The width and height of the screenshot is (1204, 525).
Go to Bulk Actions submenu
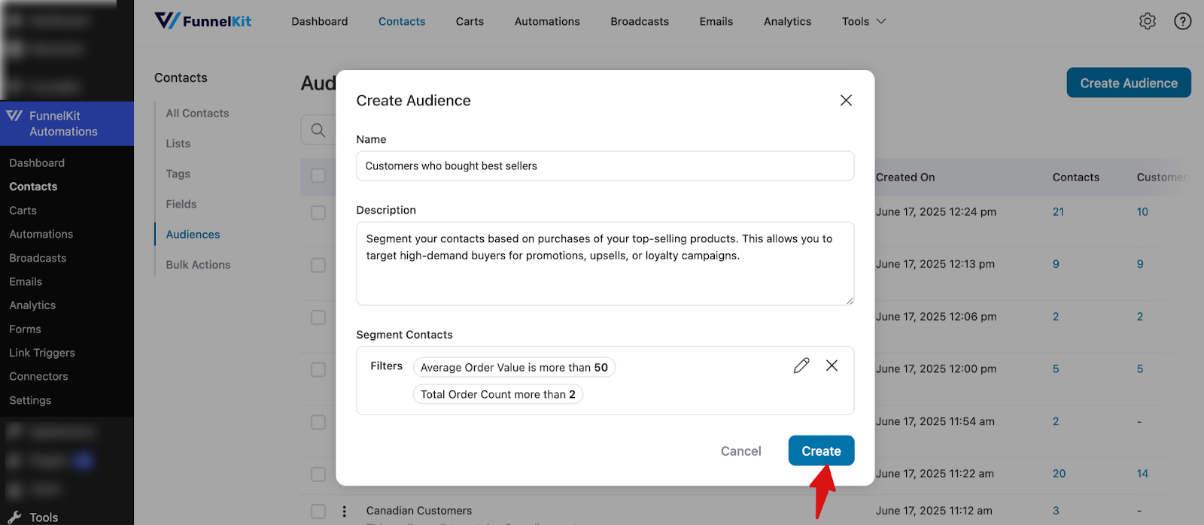point(198,265)
